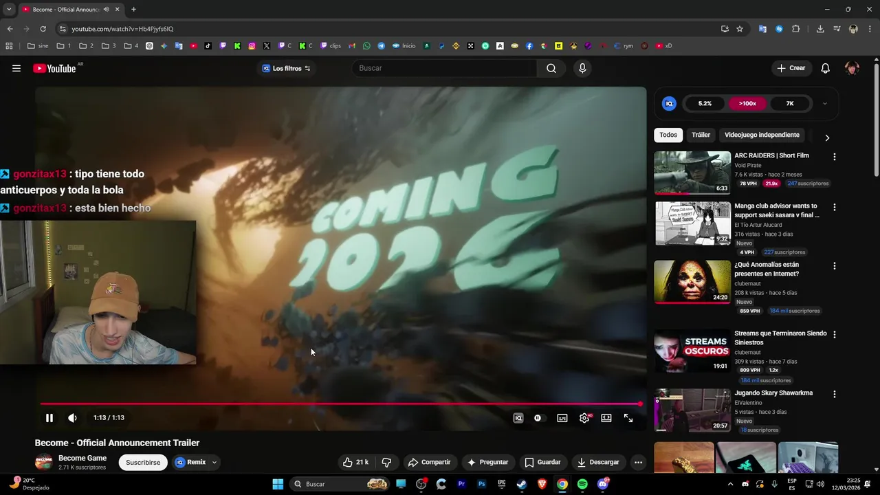Toggle subtitles in the player
Viewport: 880px width, 495px height.
click(562, 418)
